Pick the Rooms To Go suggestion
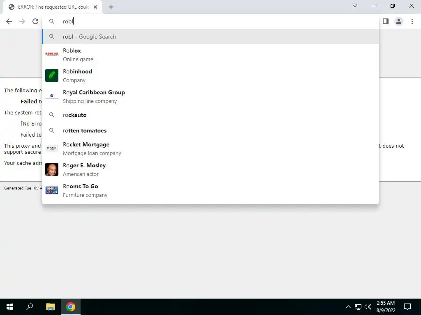 click(210, 190)
